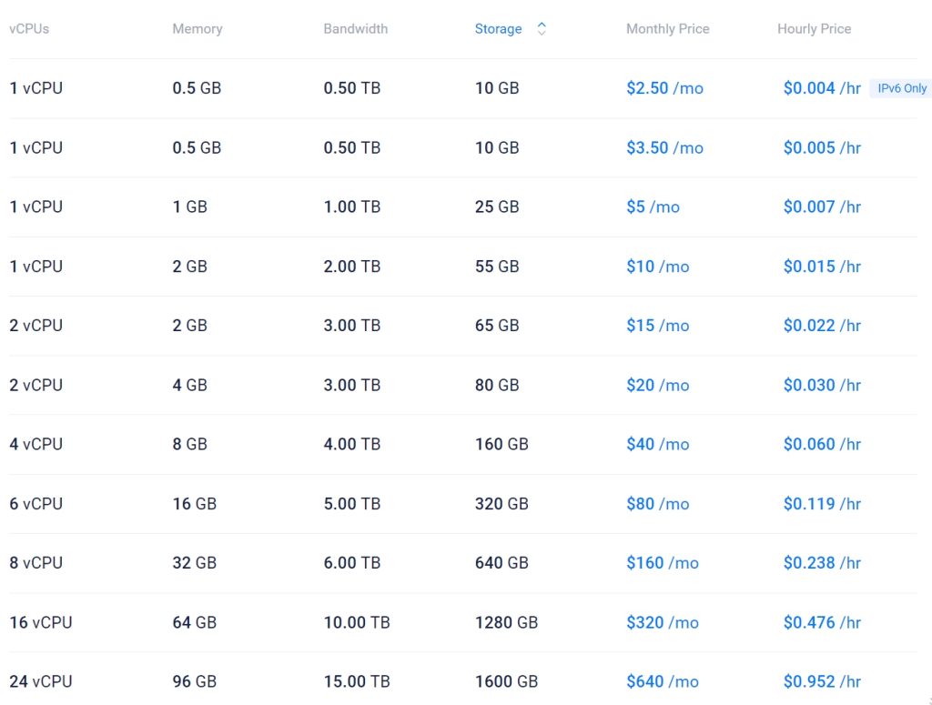Select the IPv6 Only badge

click(900, 88)
